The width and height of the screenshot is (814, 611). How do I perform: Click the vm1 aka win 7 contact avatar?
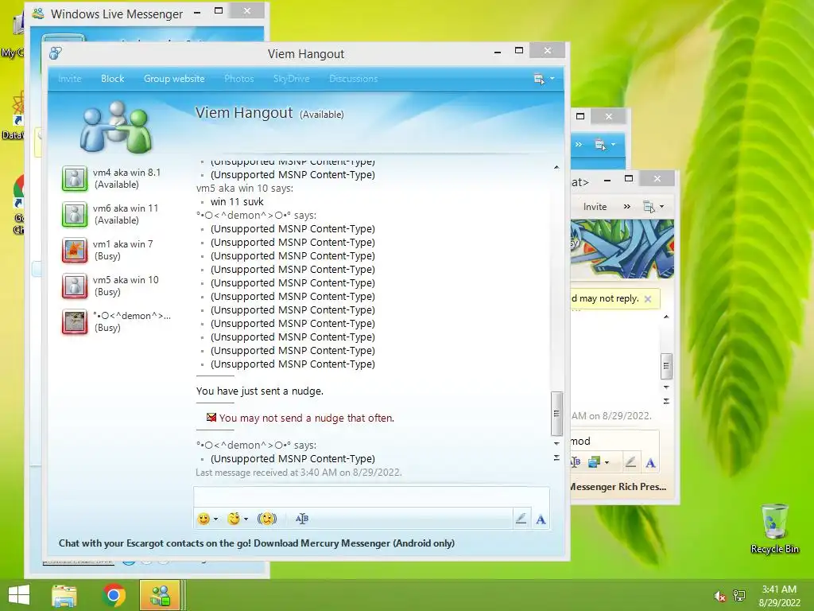click(x=75, y=250)
